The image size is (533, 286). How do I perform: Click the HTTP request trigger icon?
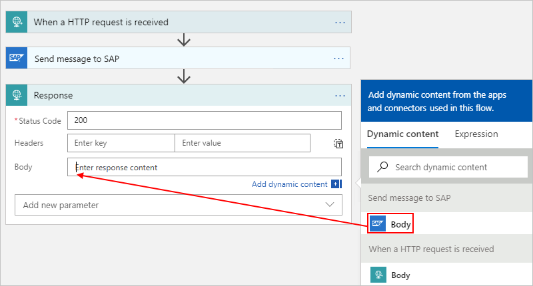point(17,22)
